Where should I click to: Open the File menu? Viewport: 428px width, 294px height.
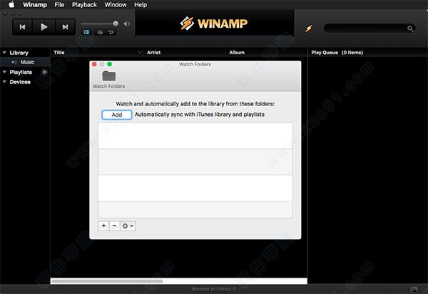pos(59,5)
